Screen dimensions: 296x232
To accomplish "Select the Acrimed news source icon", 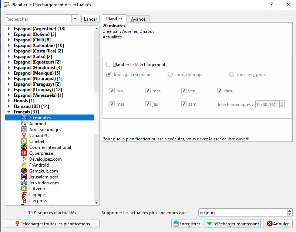I will pos(24,124).
